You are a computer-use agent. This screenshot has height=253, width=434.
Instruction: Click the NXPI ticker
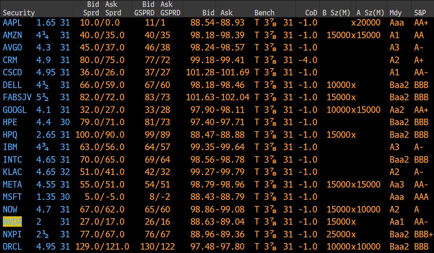pyautogui.click(x=12, y=235)
